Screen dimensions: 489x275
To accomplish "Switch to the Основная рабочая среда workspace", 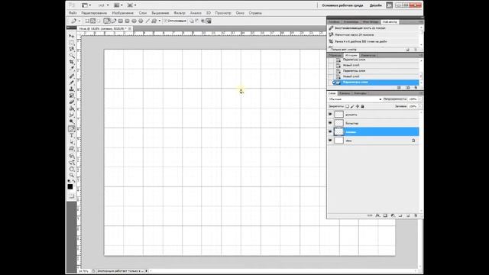I will click(x=342, y=5).
